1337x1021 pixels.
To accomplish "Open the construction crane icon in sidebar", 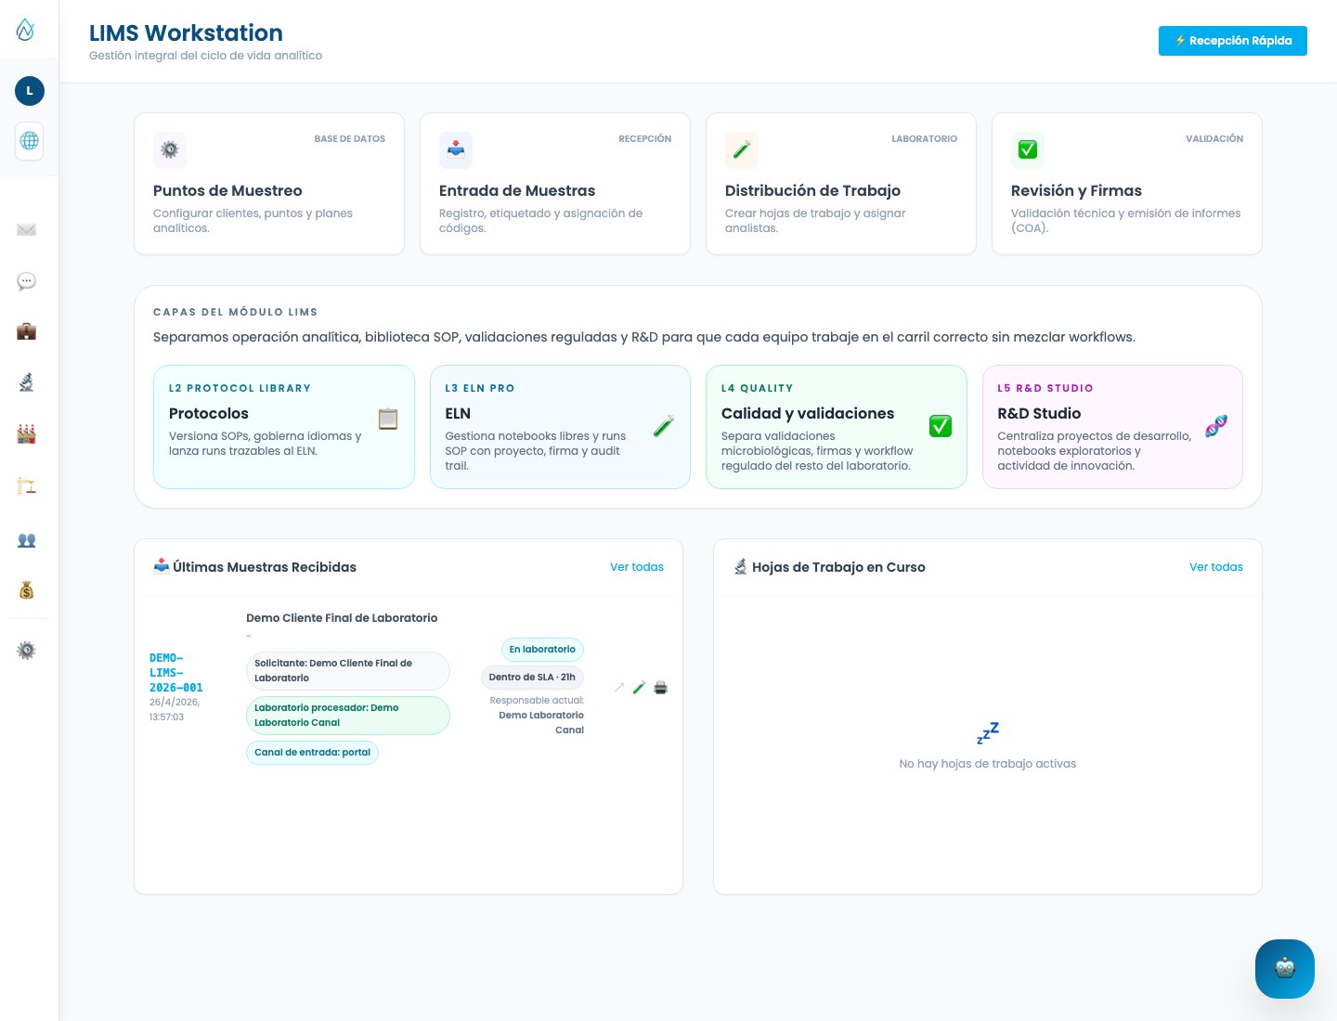I will (27, 485).
